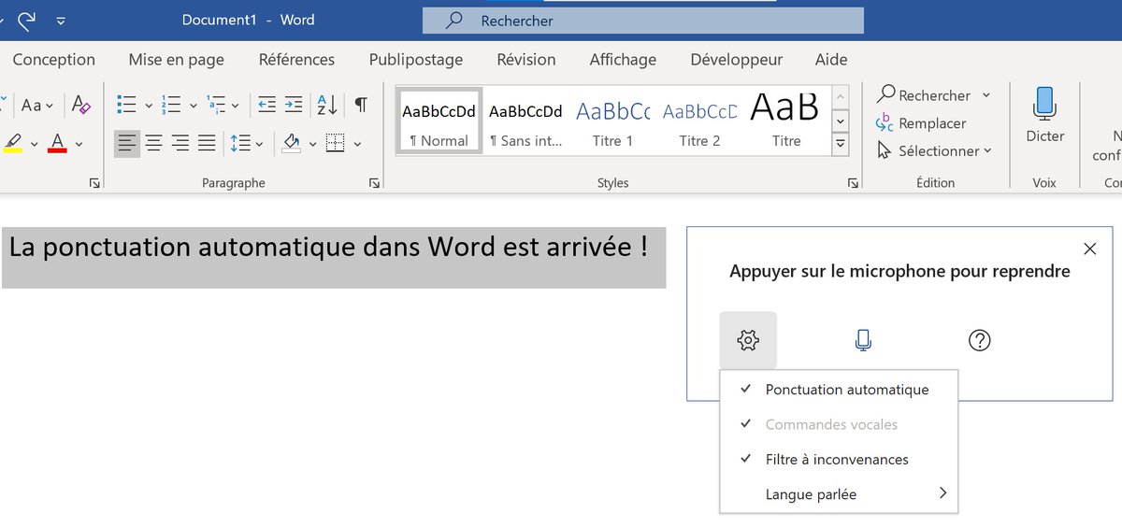Open the Aide tab
The image size is (1122, 527).
[831, 60]
